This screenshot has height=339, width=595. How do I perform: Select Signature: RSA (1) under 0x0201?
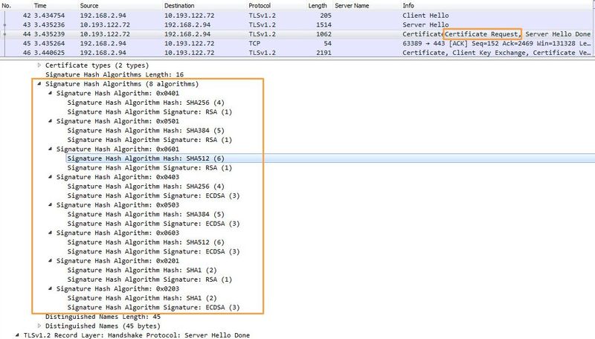(x=149, y=280)
